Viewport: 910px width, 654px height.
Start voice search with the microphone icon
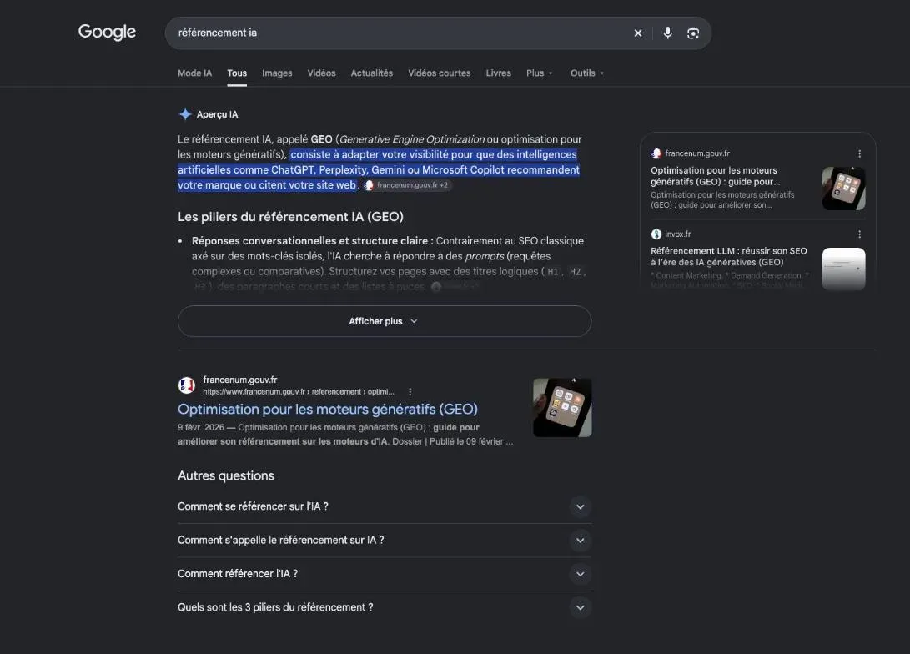[x=667, y=33]
